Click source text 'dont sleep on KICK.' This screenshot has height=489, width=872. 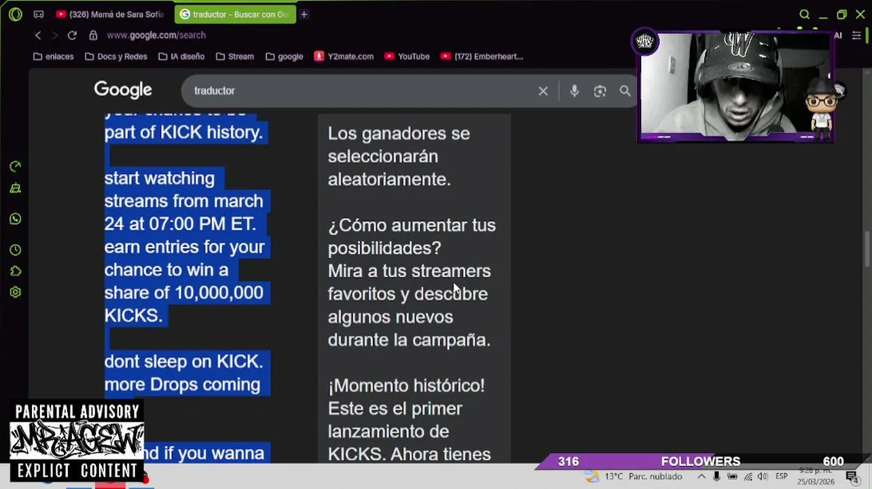(x=183, y=361)
